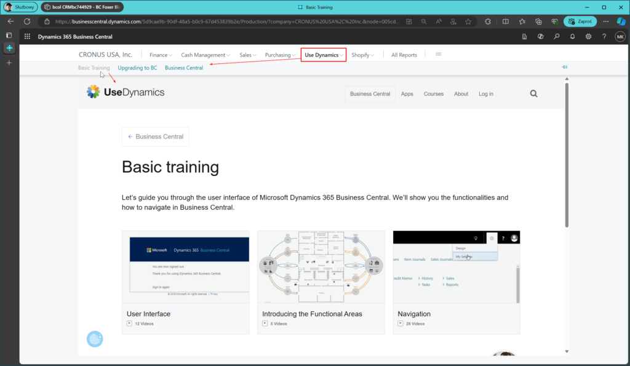The width and height of the screenshot is (630, 366).
Task: Select the Courses tab on UseDynamics
Action: (433, 94)
